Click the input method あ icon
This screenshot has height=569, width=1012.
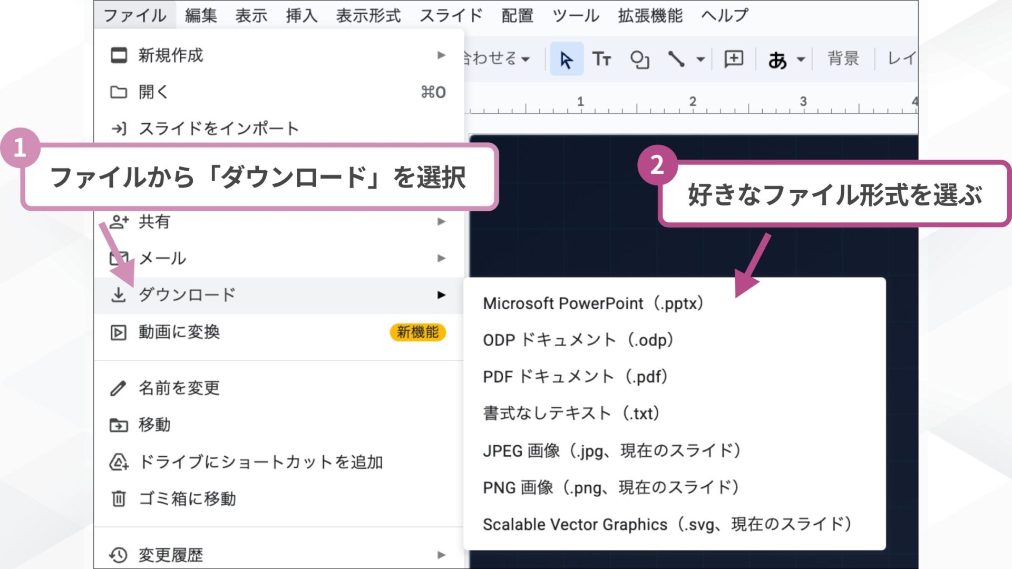[x=777, y=59]
